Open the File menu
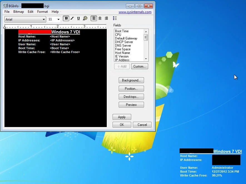 click(x=7, y=12)
